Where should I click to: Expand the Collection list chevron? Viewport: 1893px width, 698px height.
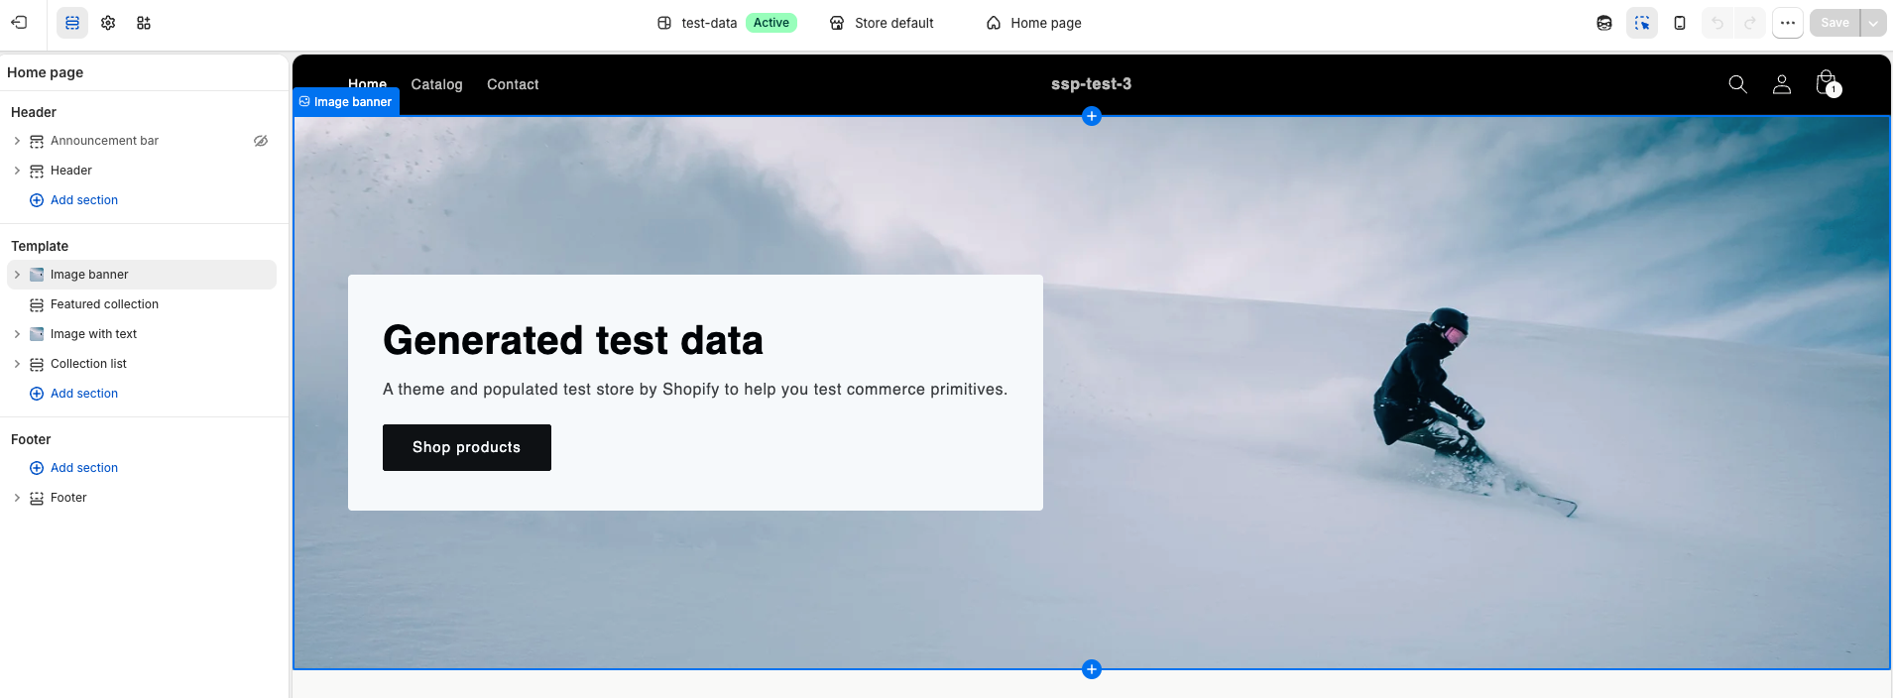click(17, 364)
